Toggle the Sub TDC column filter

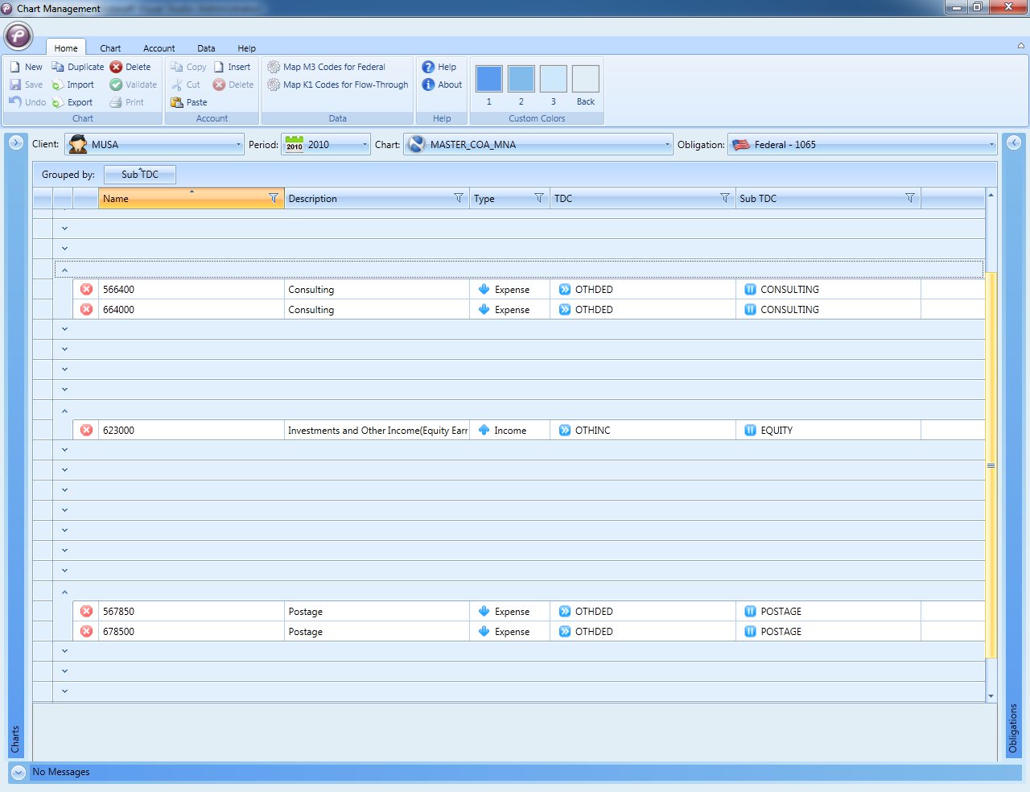910,198
